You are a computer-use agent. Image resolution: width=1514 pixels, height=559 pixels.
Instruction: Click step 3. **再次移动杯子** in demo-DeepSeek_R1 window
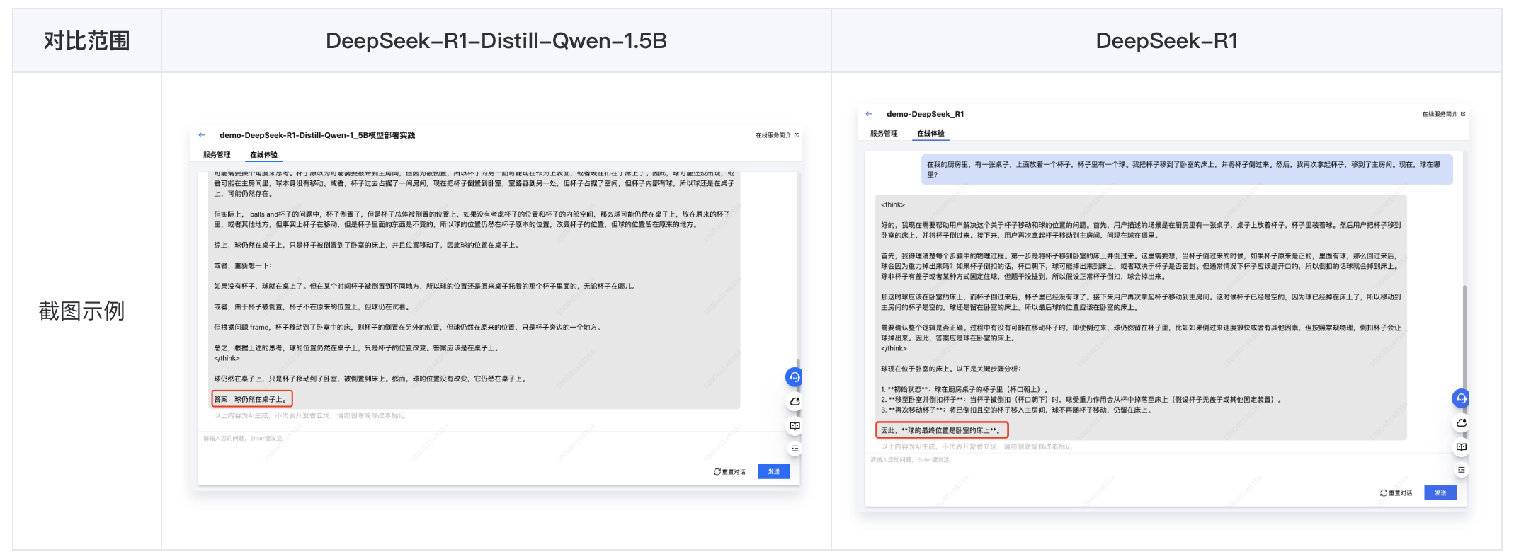(1016, 410)
